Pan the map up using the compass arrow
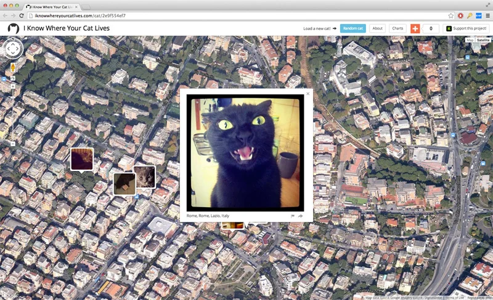493x300 pixels. pos(13,43)
